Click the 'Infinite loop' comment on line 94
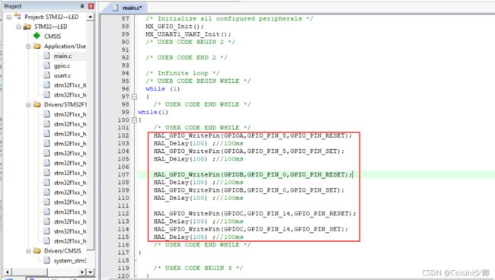The image size is (495, 280). 183,73
